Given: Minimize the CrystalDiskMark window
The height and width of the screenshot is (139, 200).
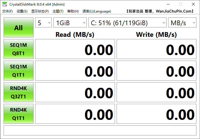Looking at the screenshot, I should pyautogui.click(x=168, y=4).
